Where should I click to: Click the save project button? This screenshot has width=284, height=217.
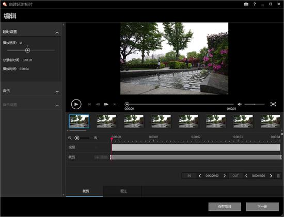tap(225, 207)
